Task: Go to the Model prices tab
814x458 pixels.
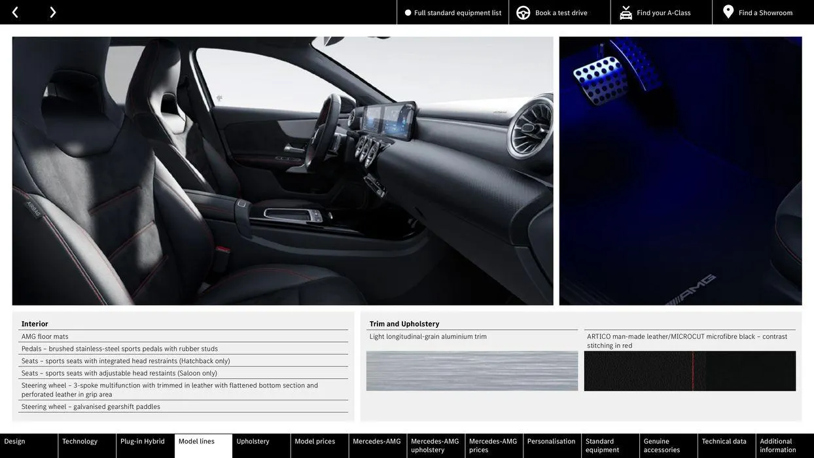Action: 315,442
